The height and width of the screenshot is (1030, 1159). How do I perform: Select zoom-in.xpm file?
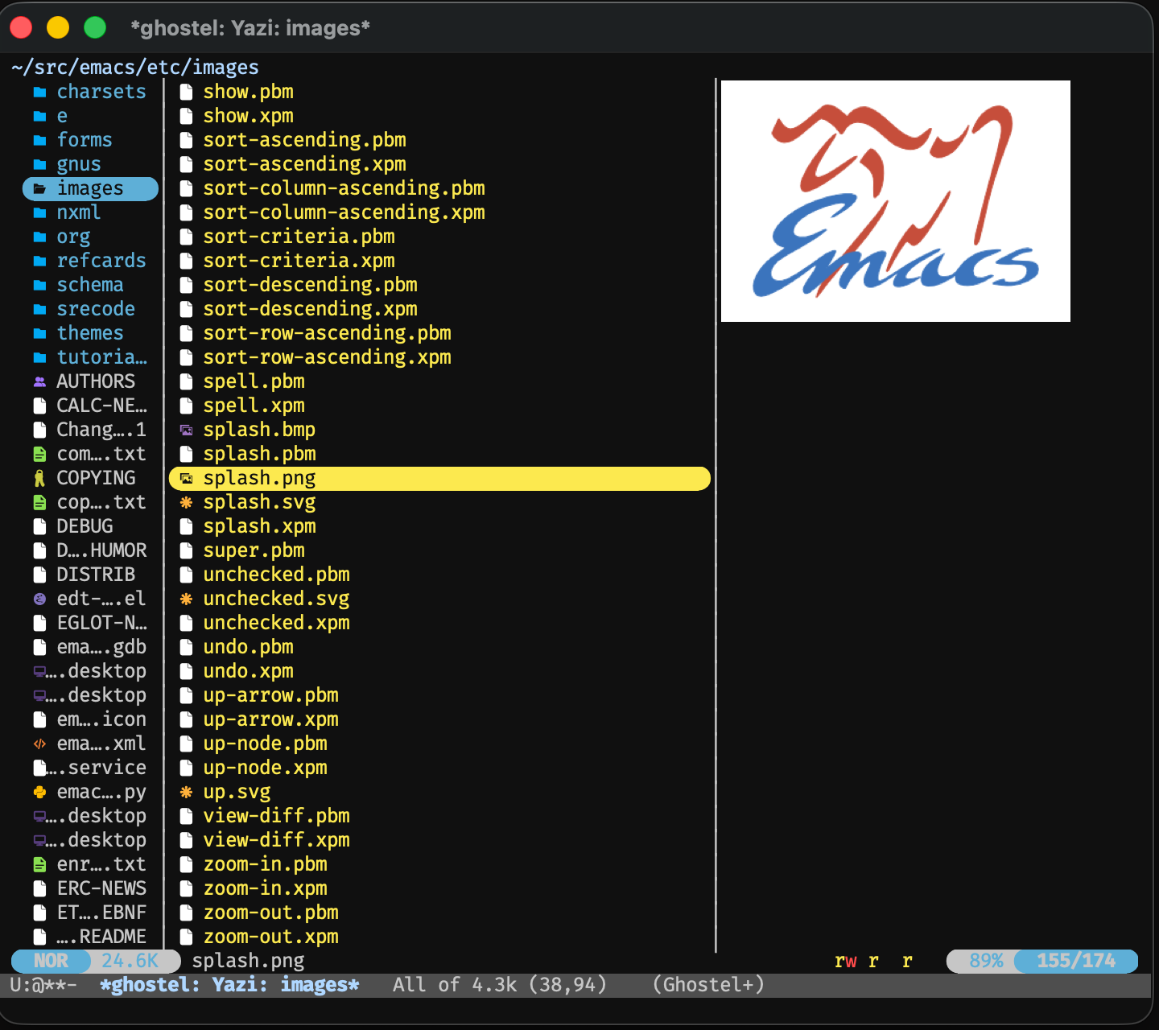pyautogui.click(x=265, y=888)
